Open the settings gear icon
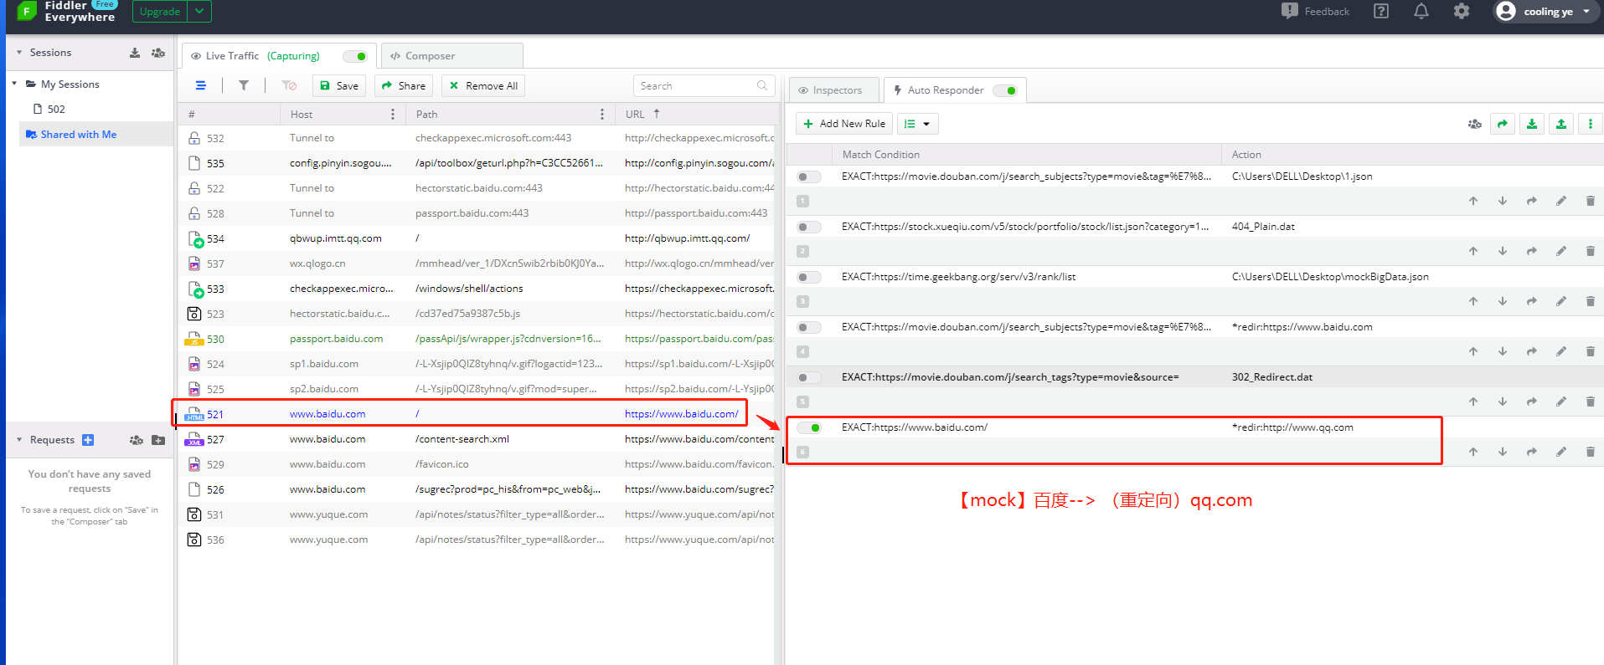Screen dimensions: 1604x665 point(1462,12)
